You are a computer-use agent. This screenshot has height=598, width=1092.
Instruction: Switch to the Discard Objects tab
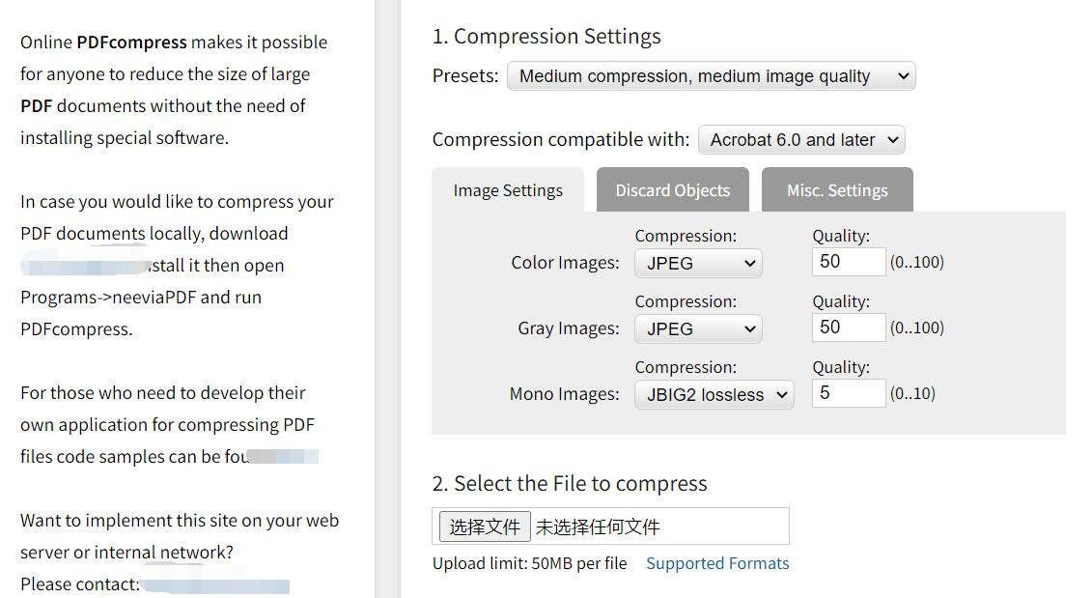click(x=673, y=190)
